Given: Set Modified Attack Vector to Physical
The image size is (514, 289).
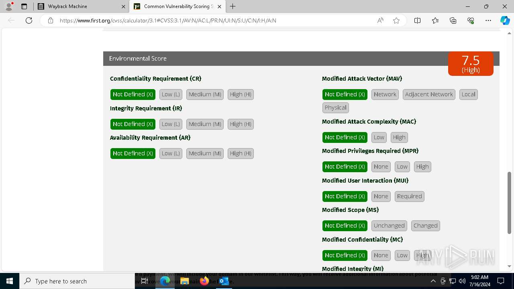Looking at the screenshot, I should pyautogui.click(x=336, y=108).
